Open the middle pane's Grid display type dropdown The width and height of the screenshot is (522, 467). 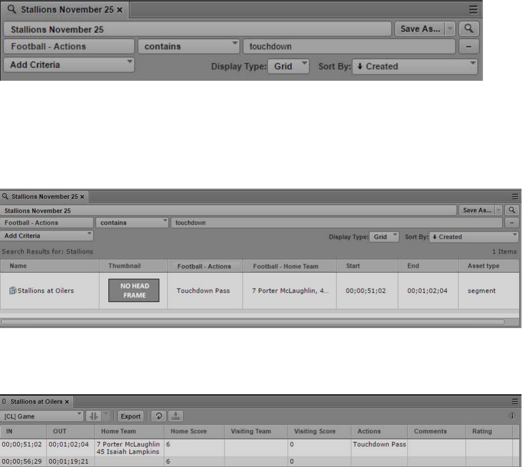click(384, 237)
